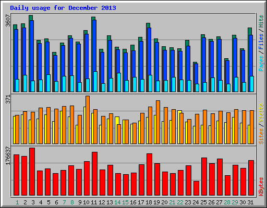Screen dimensions: 267x208
Task: Click the green day 7 label
Action: click(x=64, y=202)
